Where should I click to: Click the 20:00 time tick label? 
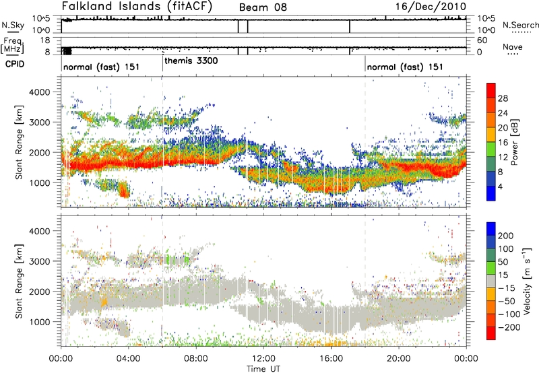click(399, 359)
